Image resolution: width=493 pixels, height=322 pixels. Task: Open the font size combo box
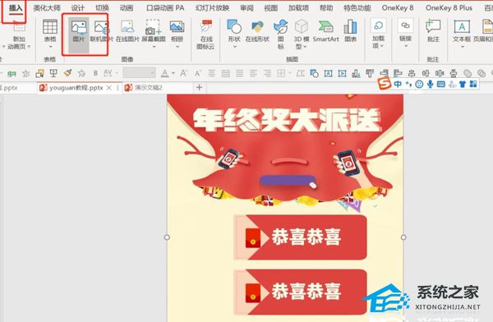pyautogui.click(x=139, y=73)
